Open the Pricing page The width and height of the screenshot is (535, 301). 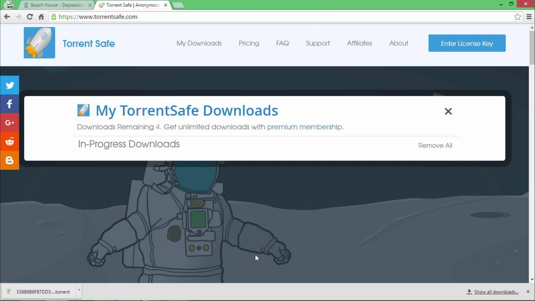tap(249, 43)
